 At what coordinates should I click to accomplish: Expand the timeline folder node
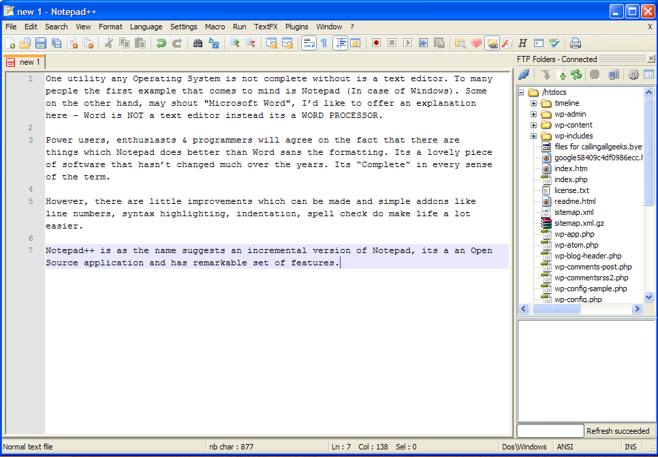[533, 103]
